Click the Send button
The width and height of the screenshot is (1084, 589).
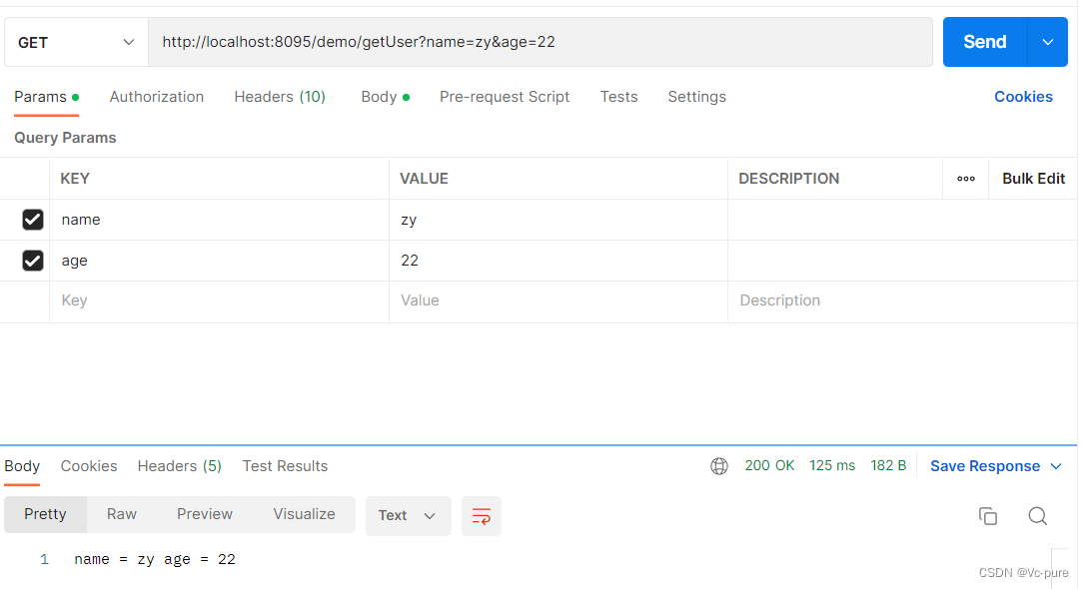pyautogui.click(x=984, y=42)
